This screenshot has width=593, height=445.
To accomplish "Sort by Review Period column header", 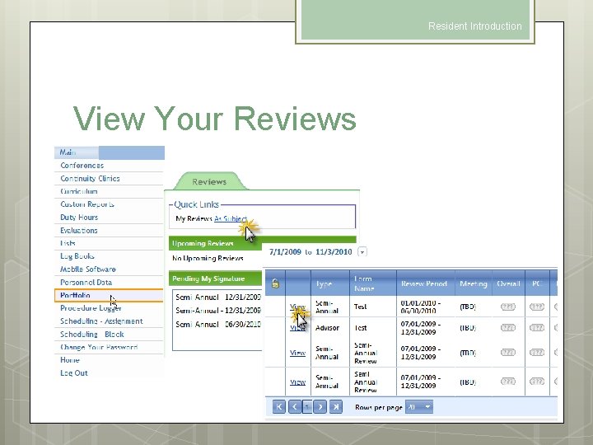I will [x=424, y=283].
